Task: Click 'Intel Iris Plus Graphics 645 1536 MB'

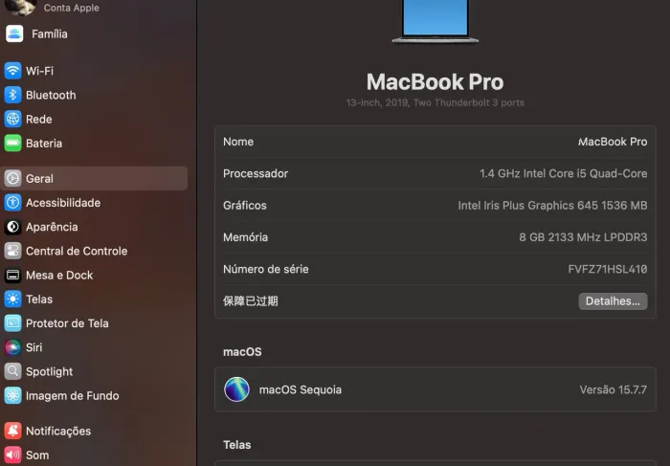Action: (x=552, y=206)
